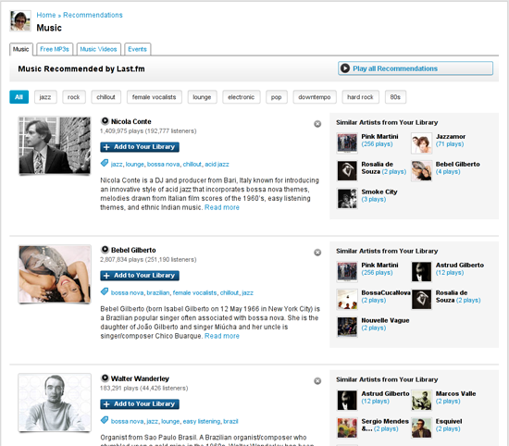
Task: Open Nouvelle Vague similar artist thumbnail
Action: (x=347, y=327)
